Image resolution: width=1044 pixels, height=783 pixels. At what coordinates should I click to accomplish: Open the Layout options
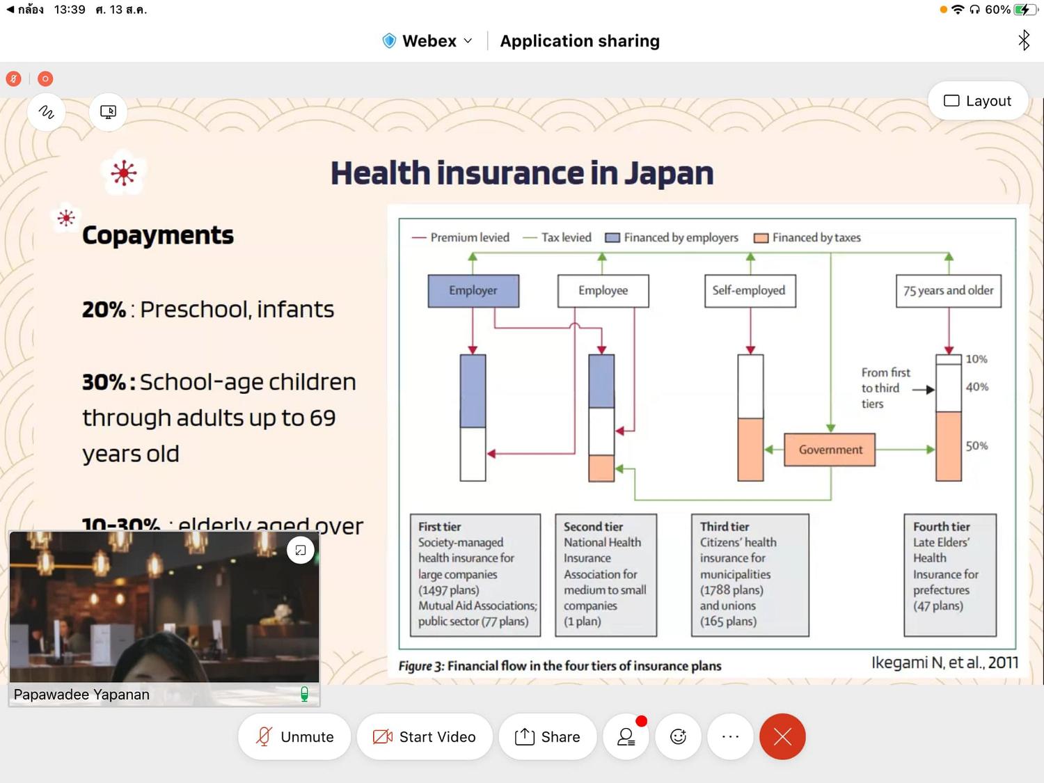pyautogui.click(x=978, y=101)
